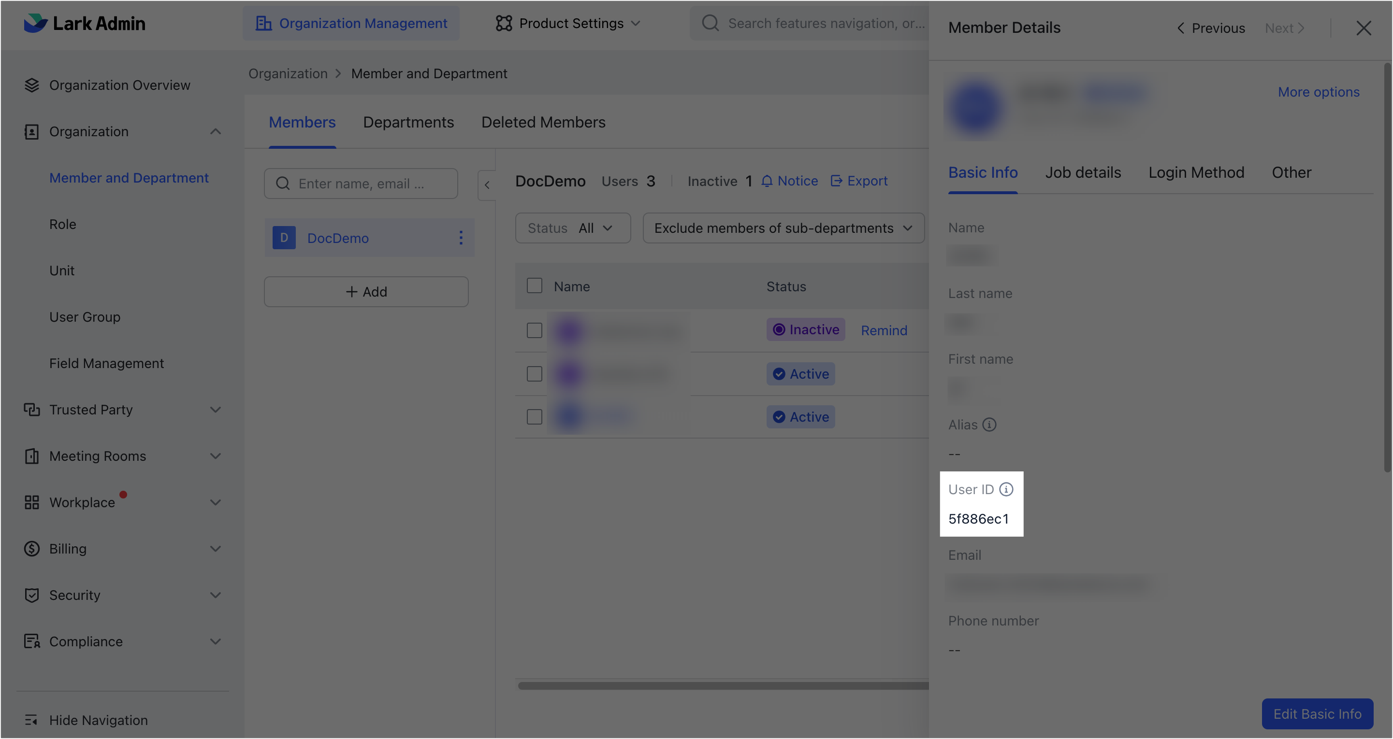Image resolution: width=1393 pixels, height=739 pixels.
Task: Switch to the Departments tab
Action: (408, 123)
